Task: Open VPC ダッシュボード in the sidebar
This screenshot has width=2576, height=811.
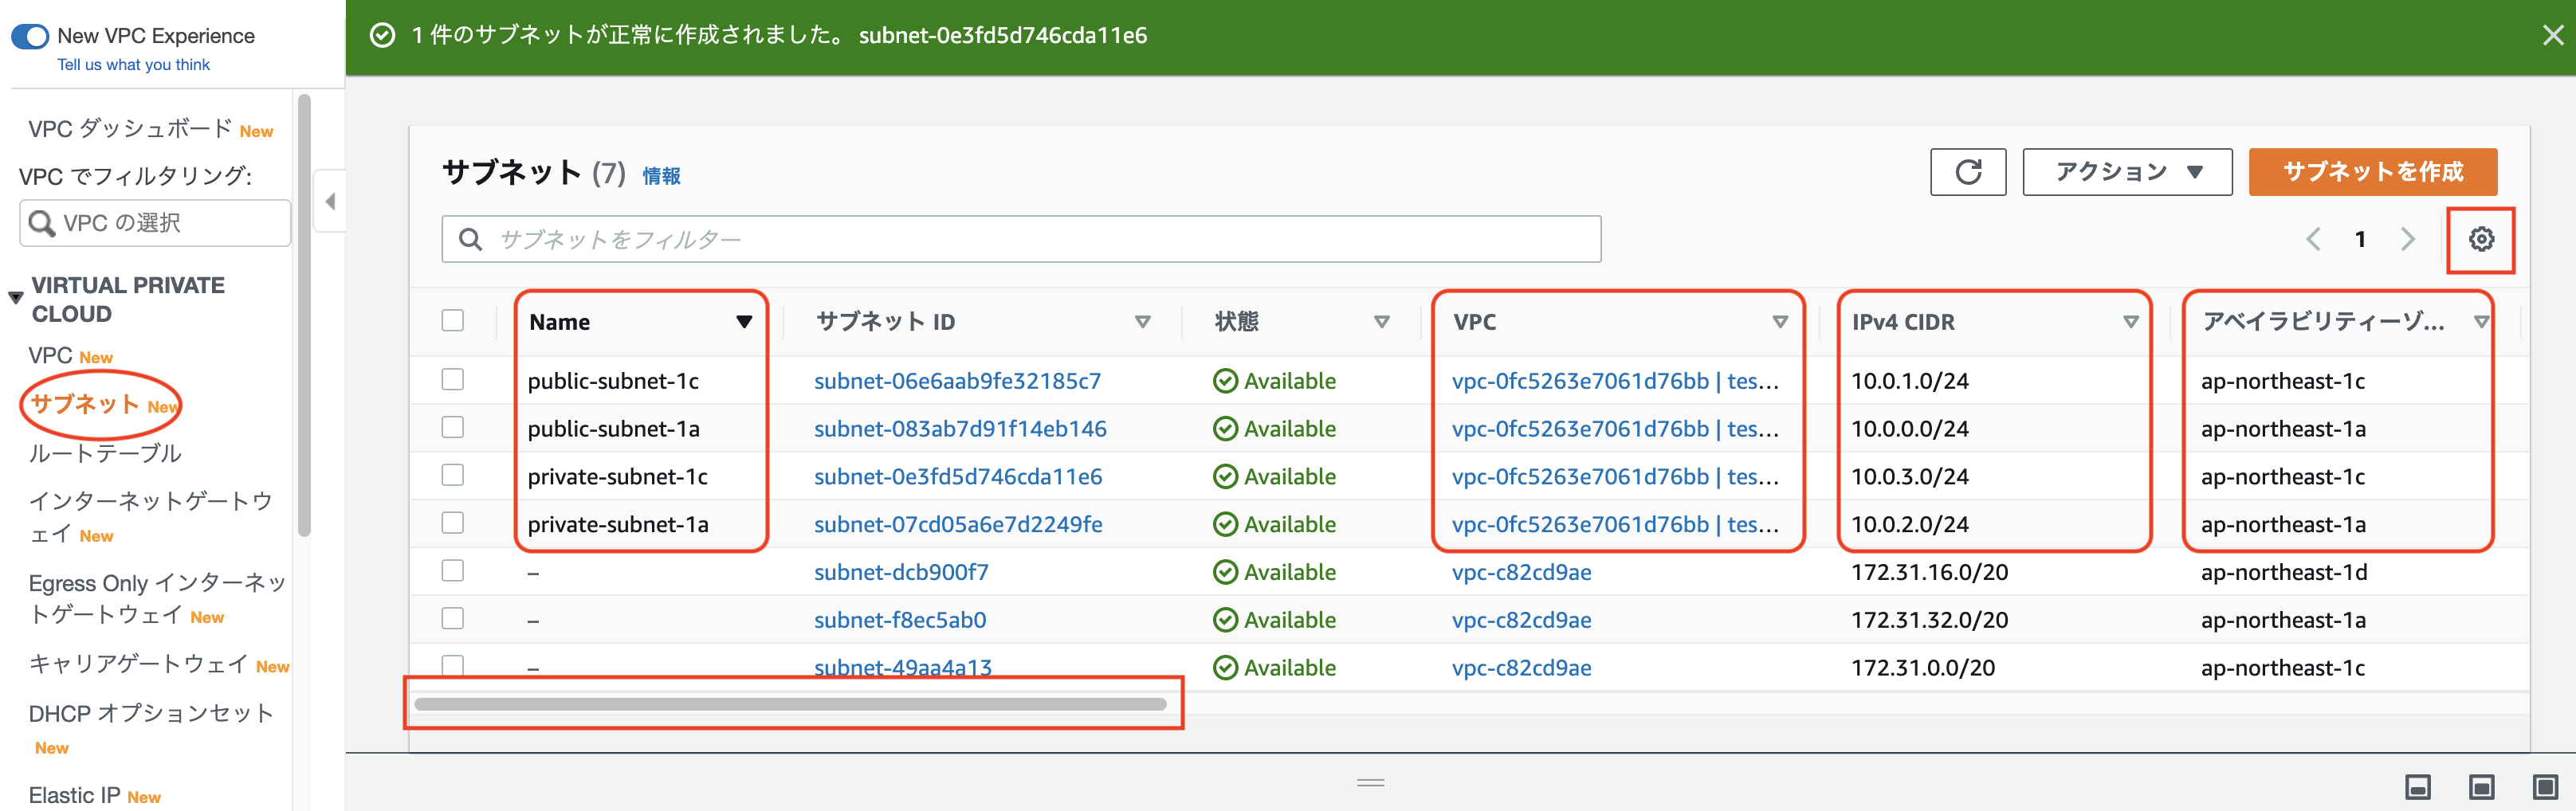Action: (x=130, y=129)
